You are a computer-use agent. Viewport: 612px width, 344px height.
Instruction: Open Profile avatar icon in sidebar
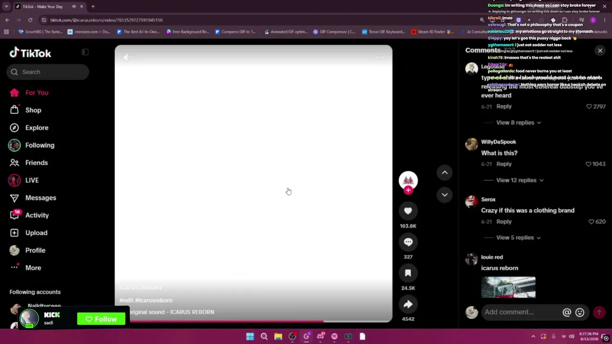(14, 250)
